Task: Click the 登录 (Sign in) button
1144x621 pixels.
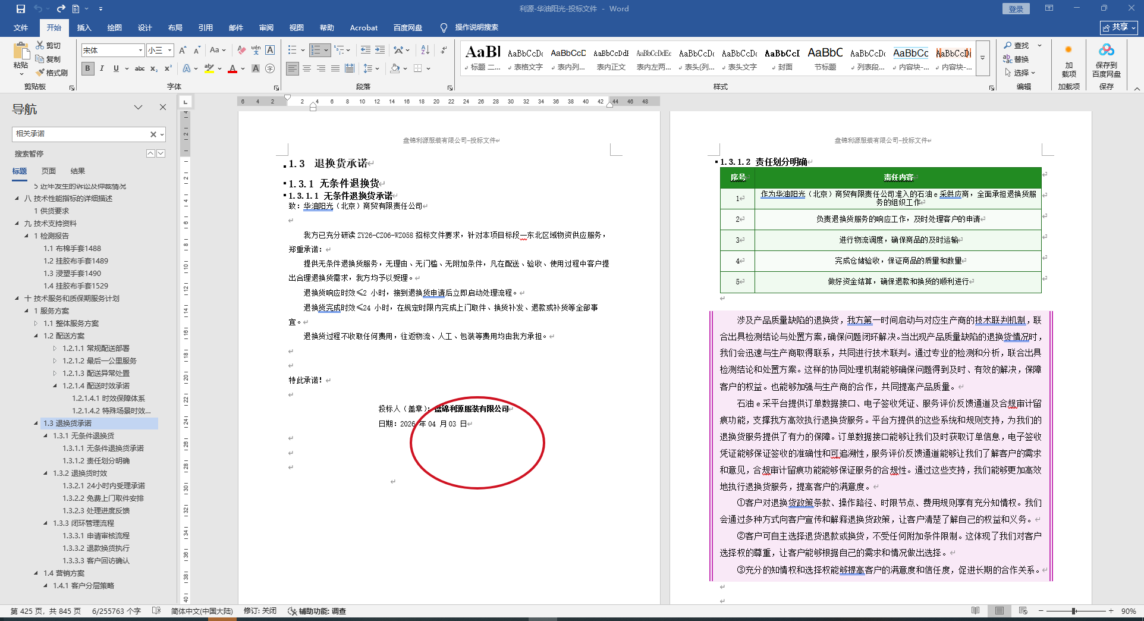Action: [1016, 9]
